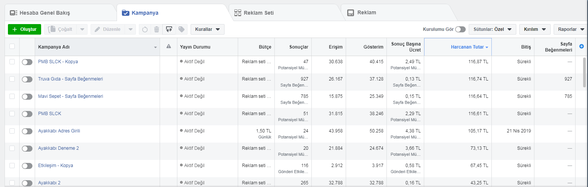This screenshot has width=588, height=187.
Task: Open the Ayakkabı Adres Girili campaign link
Action: (59, 131)
